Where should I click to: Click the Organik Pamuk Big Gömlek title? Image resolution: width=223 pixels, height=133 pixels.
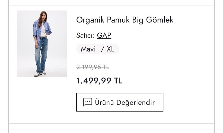[125, 20]
